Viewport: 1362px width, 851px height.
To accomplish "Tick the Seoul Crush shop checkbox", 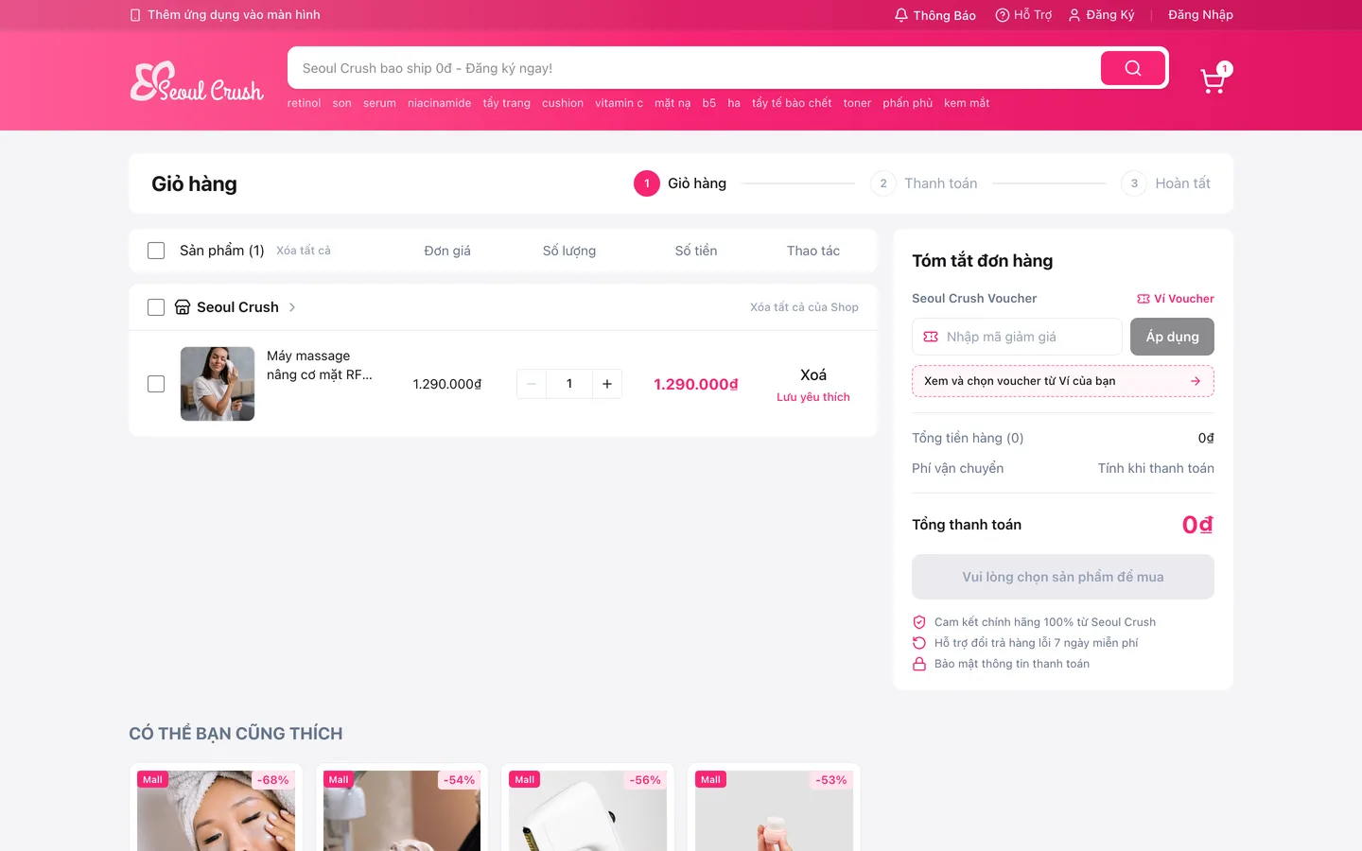I will 156,307.
